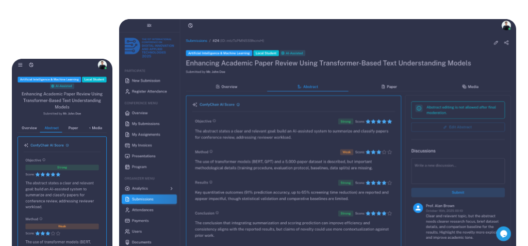Screen dimensions: 528x246
Task: Switch to Overview tab in mobile view
Action: click(x=29, y=128)
